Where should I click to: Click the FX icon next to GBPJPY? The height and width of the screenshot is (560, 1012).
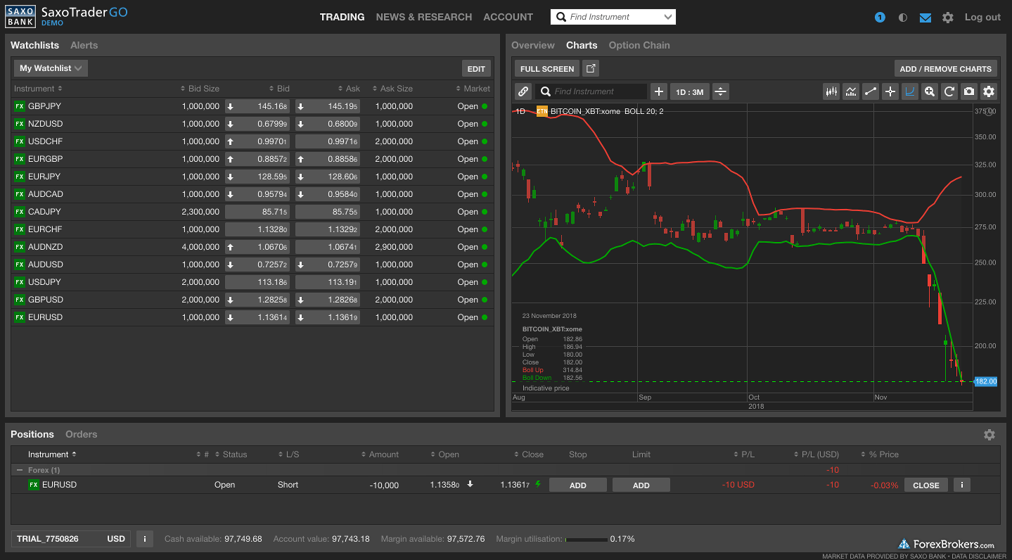[x=19, y=106]
